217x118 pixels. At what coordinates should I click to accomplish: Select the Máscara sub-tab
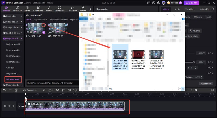click(198, 17)
